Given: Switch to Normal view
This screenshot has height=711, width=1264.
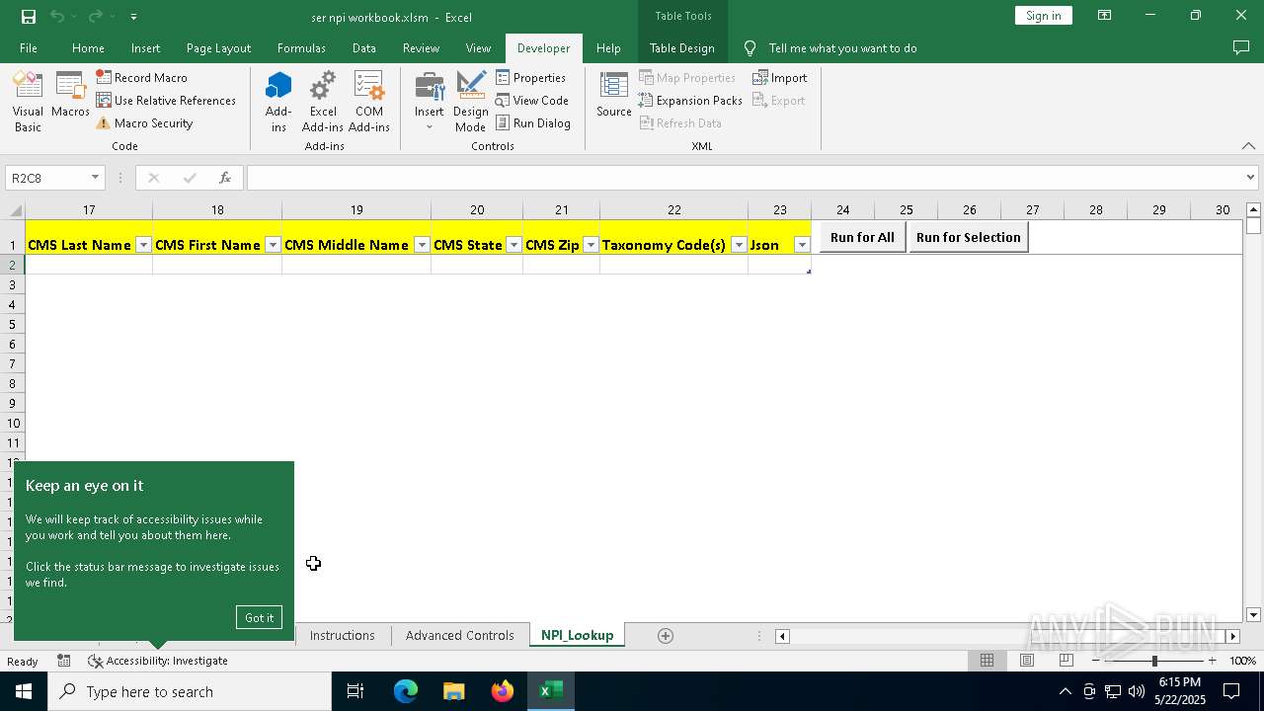Looking at the screenshot, I should (987, 661).
